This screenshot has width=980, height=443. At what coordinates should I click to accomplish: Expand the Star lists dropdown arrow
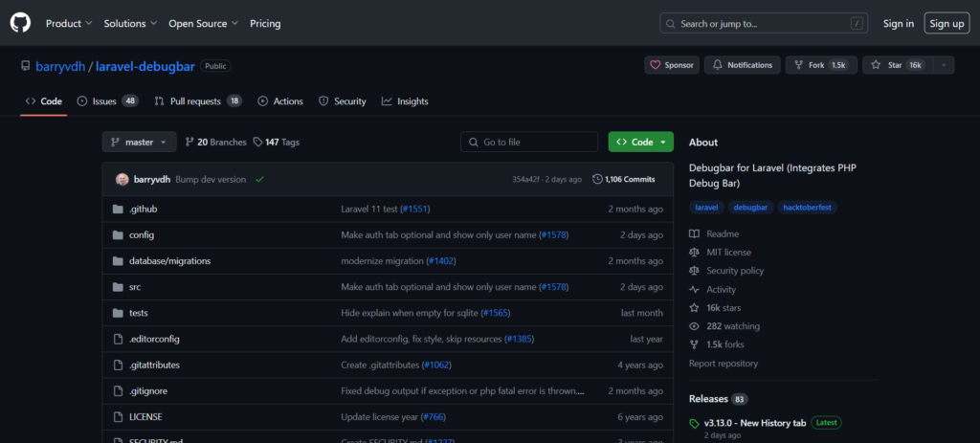[944, 65]
